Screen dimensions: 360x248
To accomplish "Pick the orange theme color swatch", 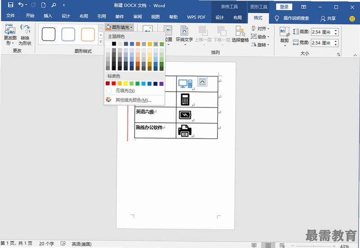I will tap(138, 44).
